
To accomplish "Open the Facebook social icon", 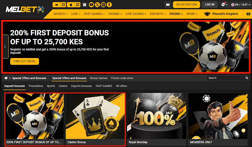I will pos(109,5).
